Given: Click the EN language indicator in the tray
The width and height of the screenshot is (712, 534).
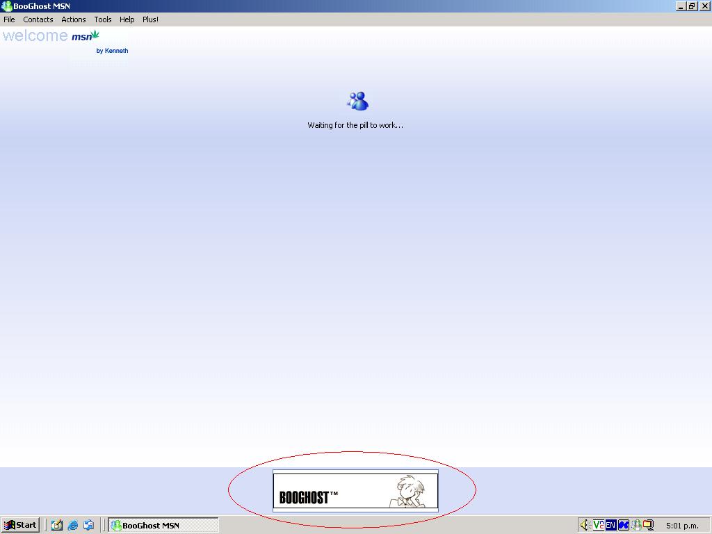Looking at the screenshot, I should (x=610, y=525).
